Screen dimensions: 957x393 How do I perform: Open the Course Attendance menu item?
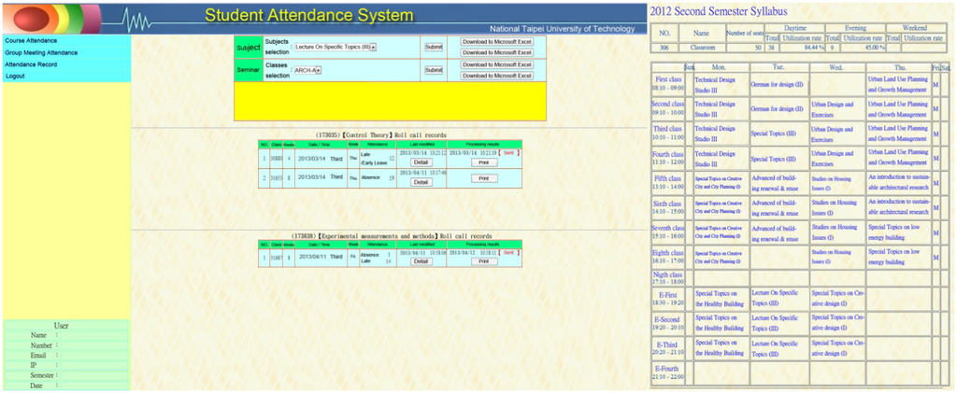pos(31,41)
